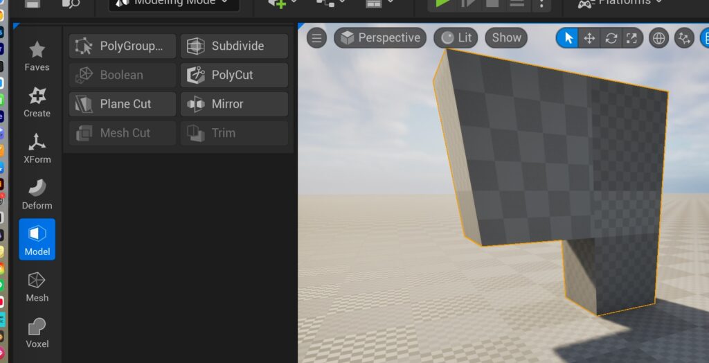Image resolution: width=709 pixels, height=363 pixels.
Task: Expand the Lit view mode dropdown
Action: coord(456,38)
